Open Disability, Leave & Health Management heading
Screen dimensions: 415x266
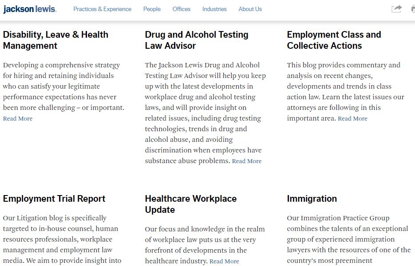coord(55,40)
